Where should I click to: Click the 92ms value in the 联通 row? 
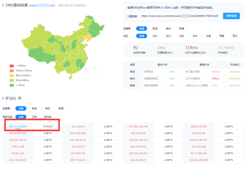coord(214,85)
